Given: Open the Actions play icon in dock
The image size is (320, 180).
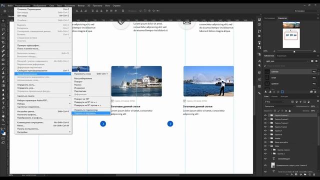Looking at the screenshot, I should click(x=259, y=36).
